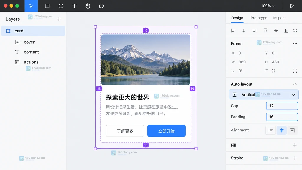This screenshot has width=302, height=170.
Task: Select the Ellipse shape tool
Action: pyautogui.click(x=61, y=6)
